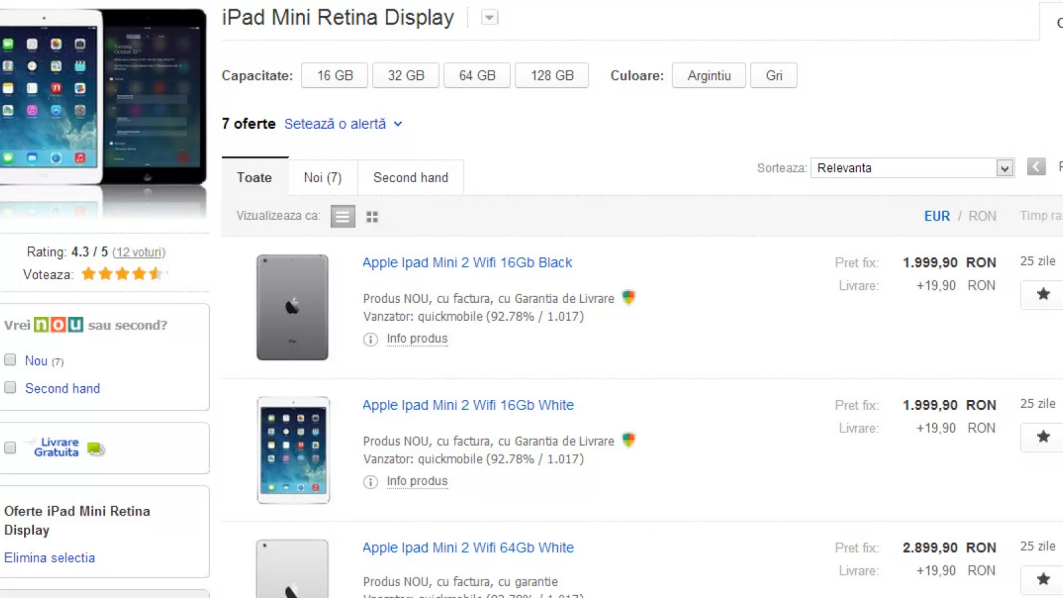Click Livrare Gratuita truck icon
Viewport: 1063px width, 598px height.
tap(96, 450)
